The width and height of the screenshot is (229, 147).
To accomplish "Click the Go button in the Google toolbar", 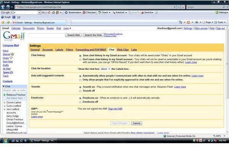I will 43,13.
